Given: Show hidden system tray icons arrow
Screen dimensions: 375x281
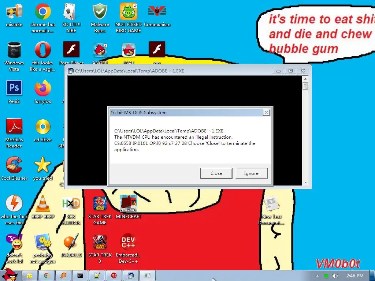Looking at the screenshot, I should coord(317,276).
